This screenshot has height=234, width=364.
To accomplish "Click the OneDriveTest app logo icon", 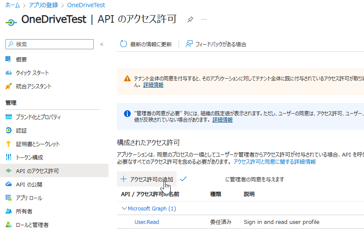I will click(x=11, y=22).
